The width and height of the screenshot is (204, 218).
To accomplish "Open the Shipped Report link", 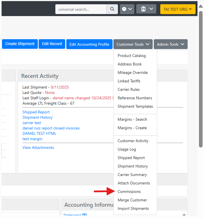I will (36, 112).
